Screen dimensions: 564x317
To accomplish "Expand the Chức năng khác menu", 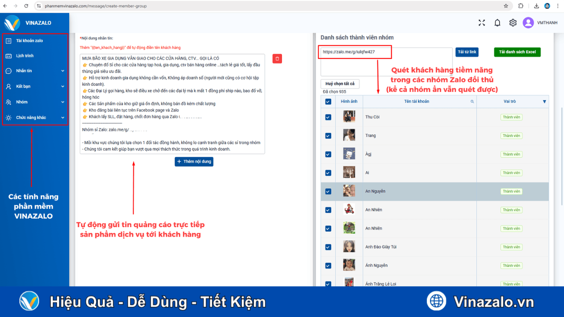I will click(63, 117).
